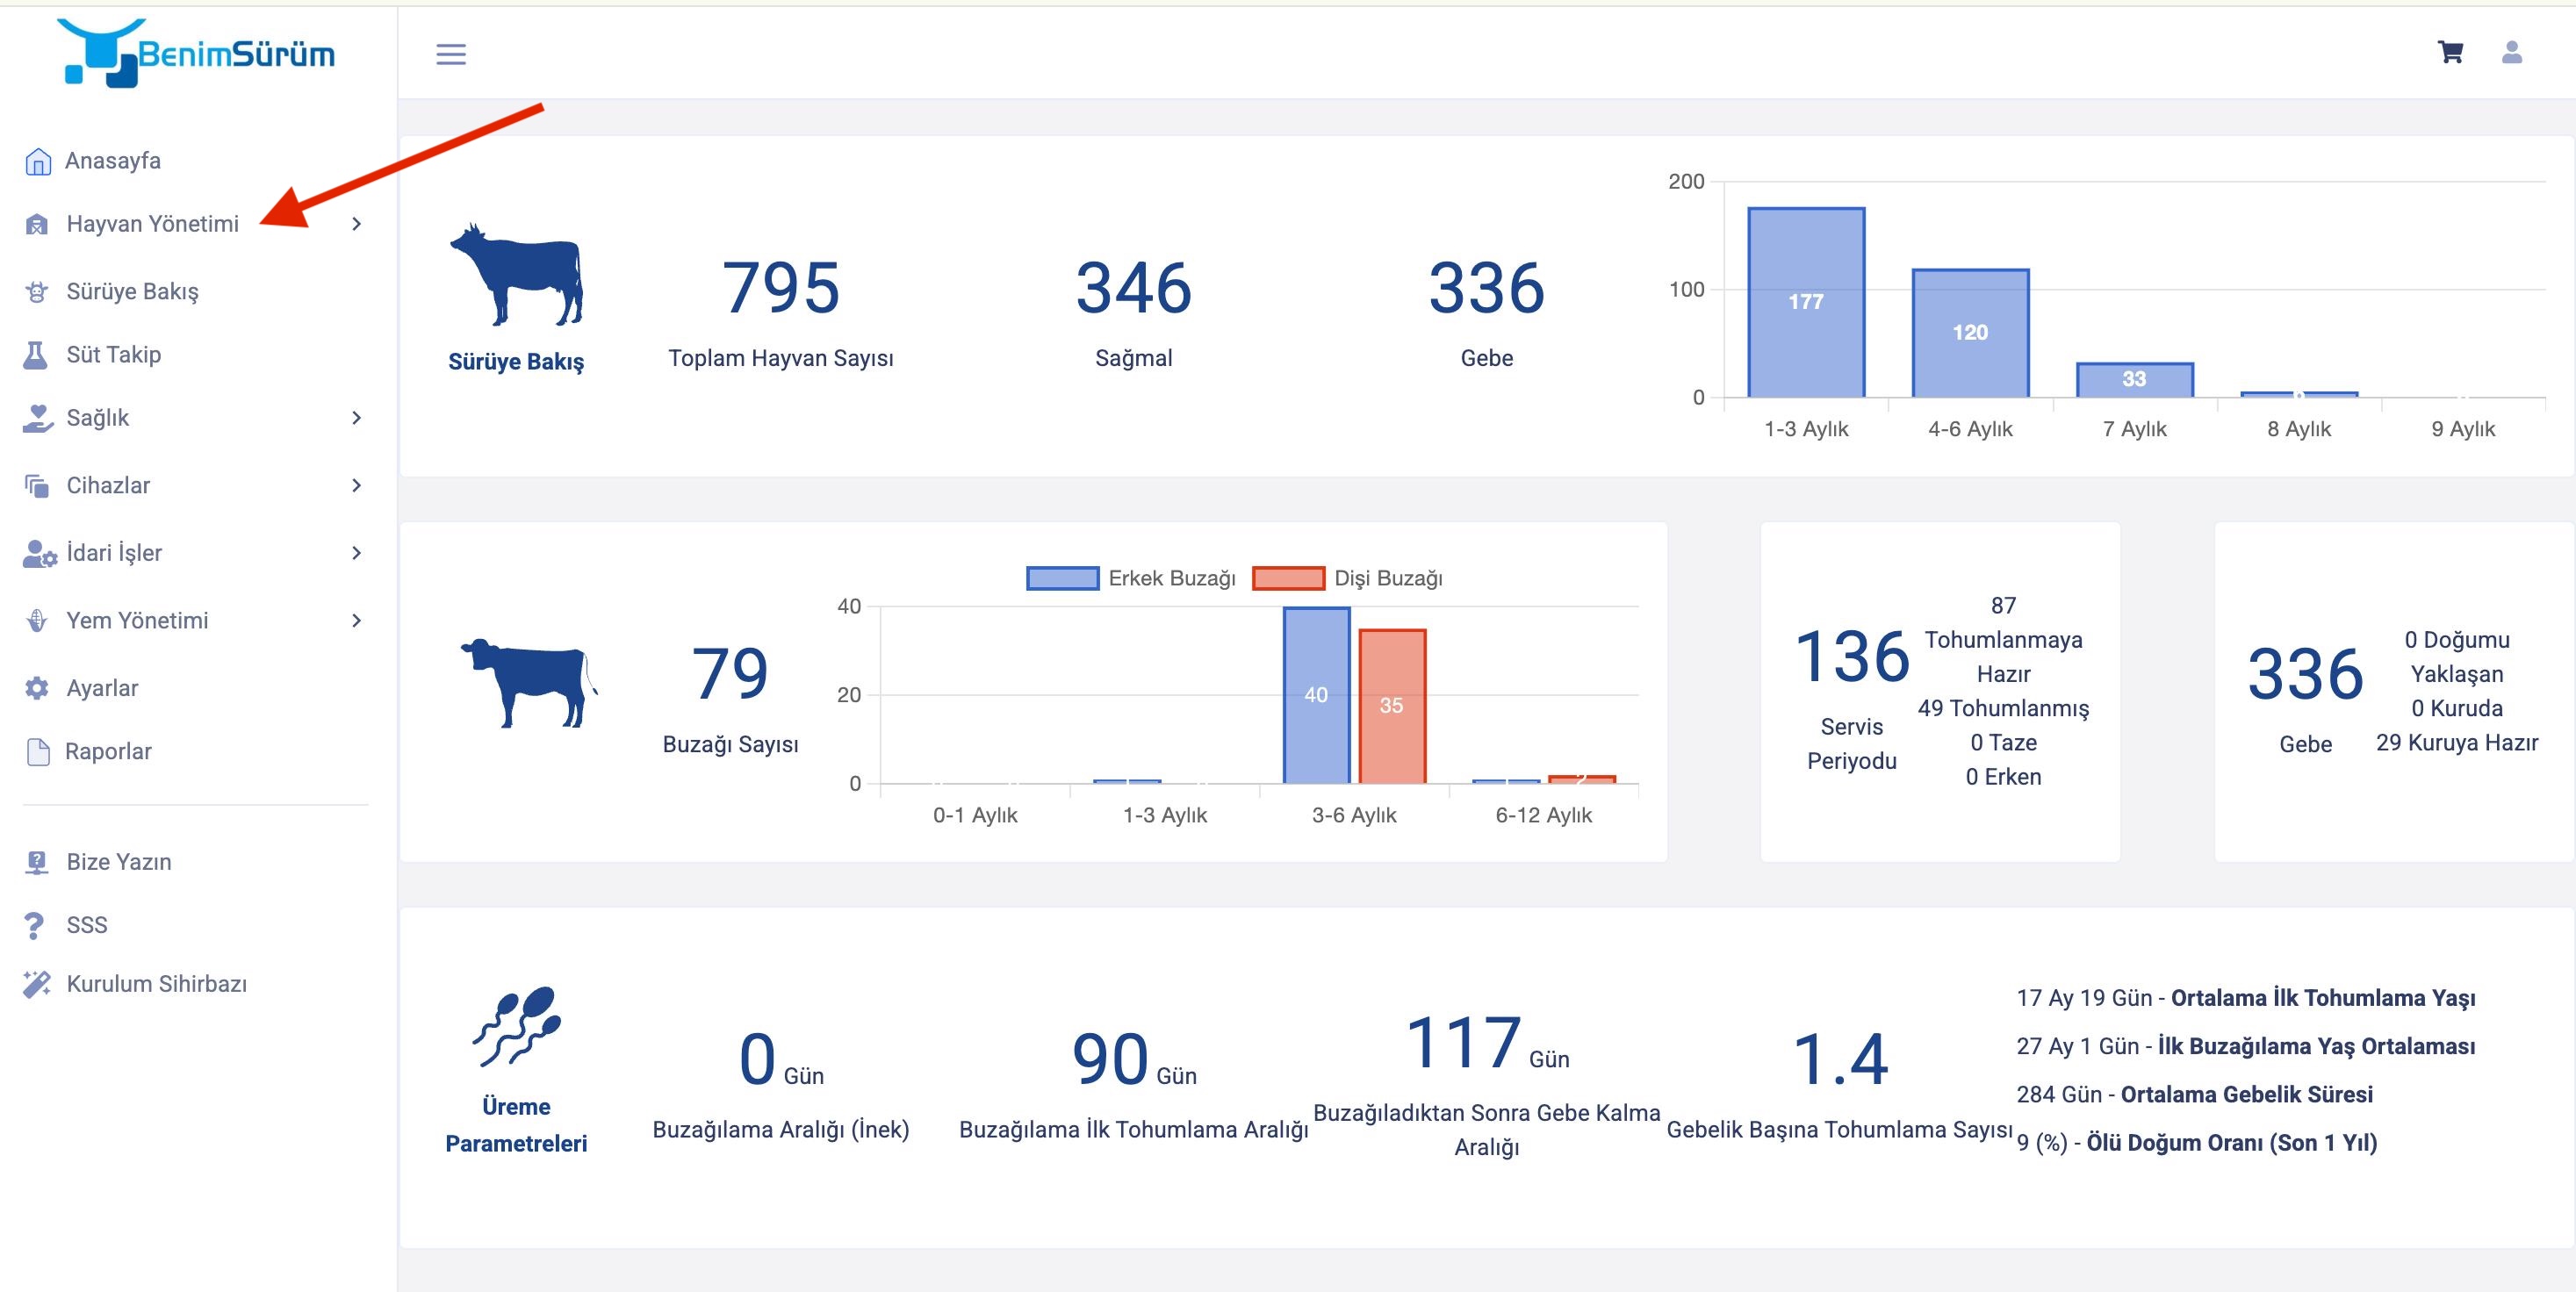Go to Anasayfa menu item

click(112, 161)
